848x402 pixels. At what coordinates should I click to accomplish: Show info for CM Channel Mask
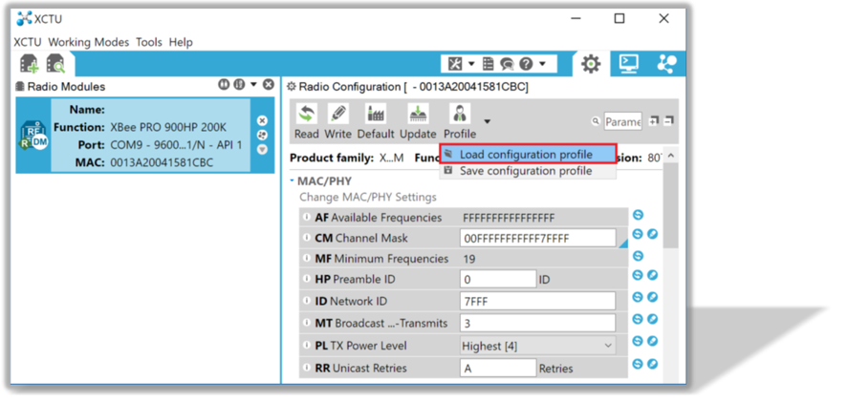[x=307, y=238]
